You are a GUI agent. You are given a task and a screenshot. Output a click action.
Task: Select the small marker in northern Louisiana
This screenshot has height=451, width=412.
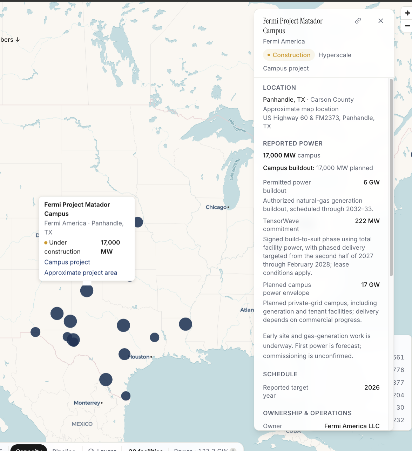(155, 337)
